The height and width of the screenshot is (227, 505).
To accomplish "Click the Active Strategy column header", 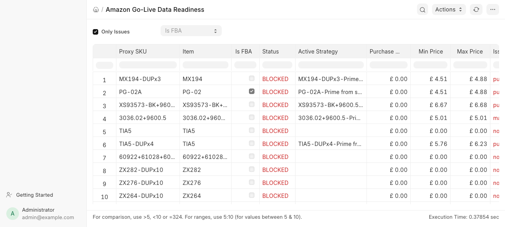I will 331,52.
